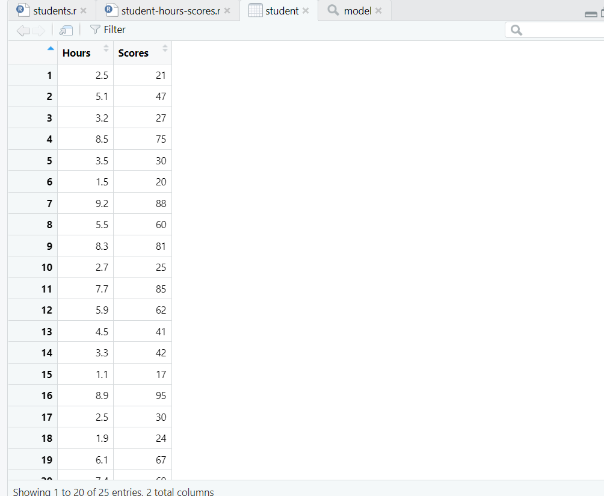
Task: Pop out the table into a separate window
Action: click(66, 29)
